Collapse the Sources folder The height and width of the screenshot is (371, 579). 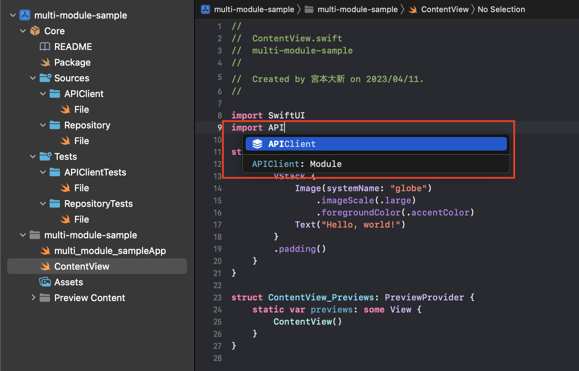click(33, 78)
